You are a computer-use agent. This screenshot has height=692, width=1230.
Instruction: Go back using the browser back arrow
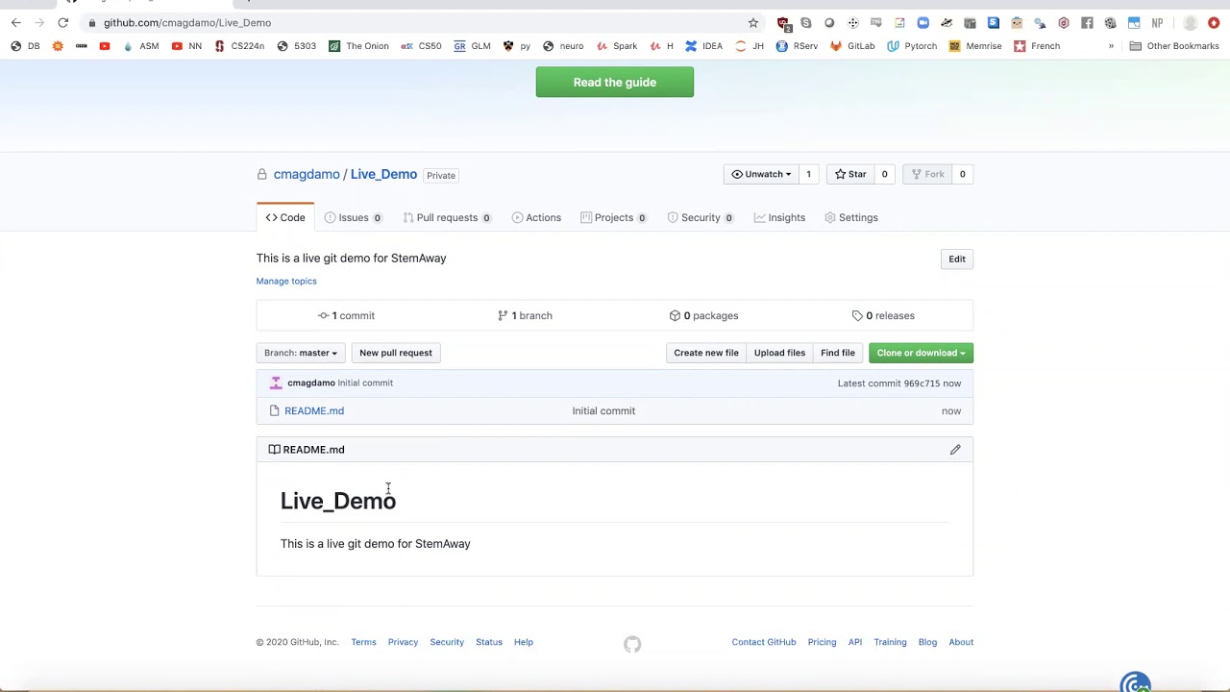point(16,23)
